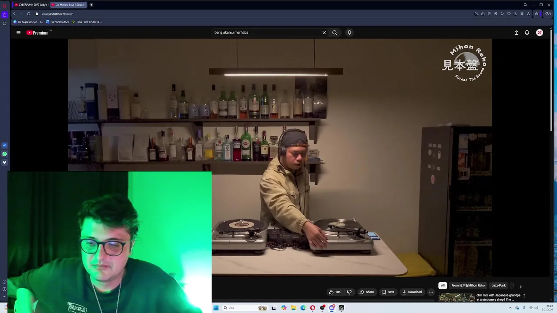Open Opera Easy Setup lines icon

522,13
